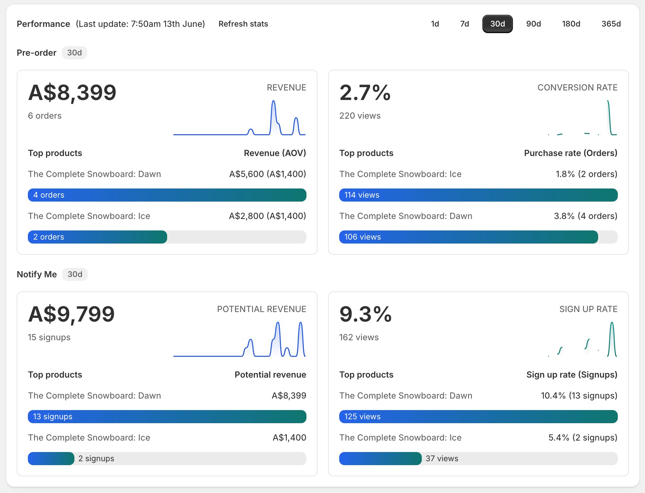The image size is (645, 493).
Task: Choose the 365d time range
Action: coord(611,24)
